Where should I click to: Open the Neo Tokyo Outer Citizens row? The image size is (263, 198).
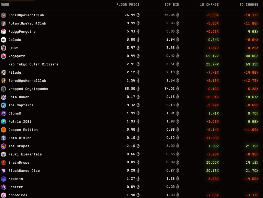(131, 64)
